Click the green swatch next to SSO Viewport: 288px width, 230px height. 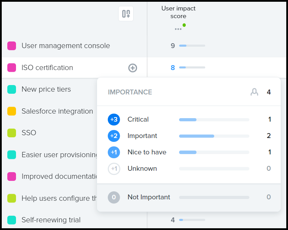[x=11, y=133]
